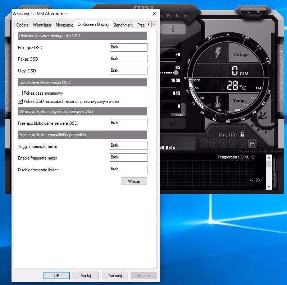Viewport: 287px width, 285px height.
Task: Toggle the Auto fan speed button
Action: (179, 115)
